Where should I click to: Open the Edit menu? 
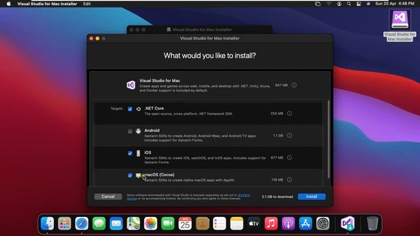click(87, 4)
